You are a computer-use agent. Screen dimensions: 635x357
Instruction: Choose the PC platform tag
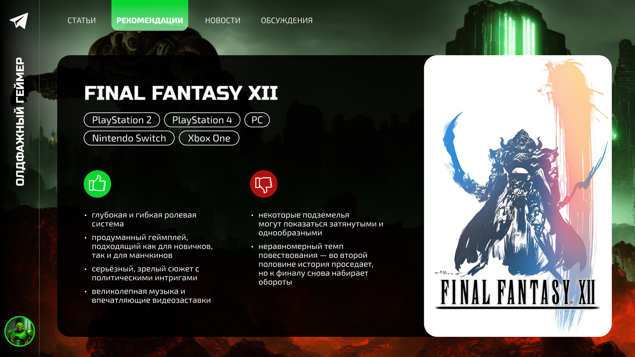[257, 120]
